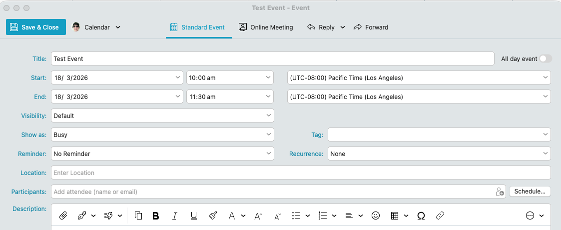
Task: Insert a special character with Omega icon
Action: [x=421, y=215]
